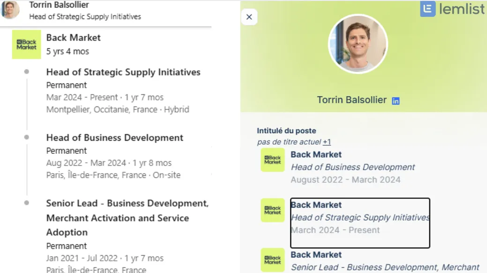This screenshot has width=487, height=273.
Task: Click Torrin Balsollier name in LinkedIn header
Action: (59, 5)
